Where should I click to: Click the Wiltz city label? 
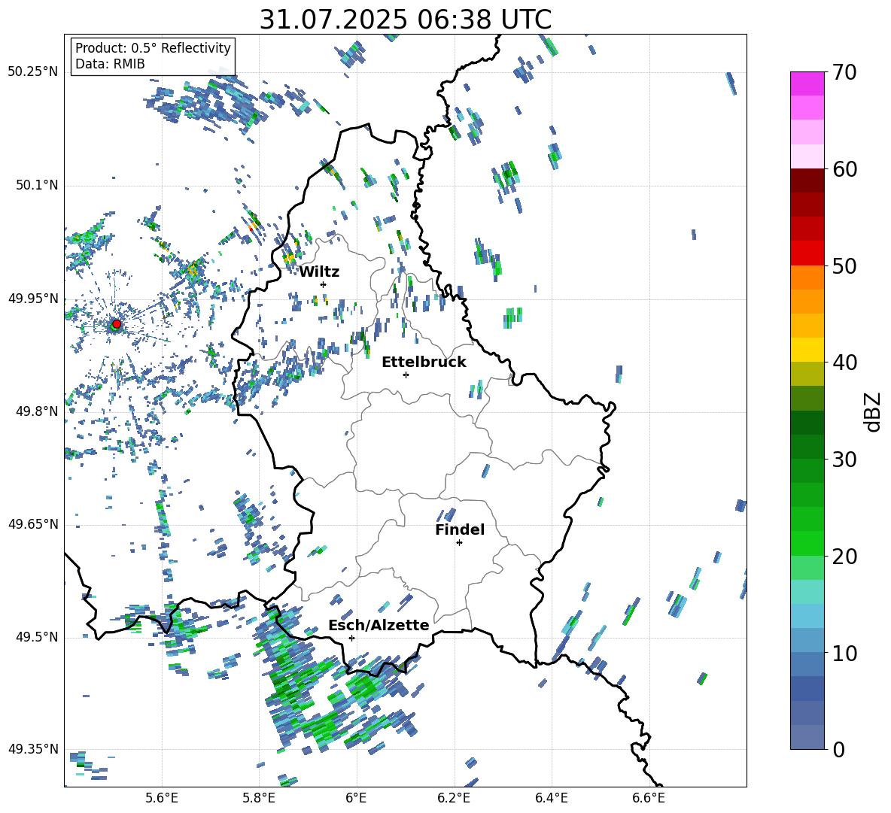tap(319, 272)
